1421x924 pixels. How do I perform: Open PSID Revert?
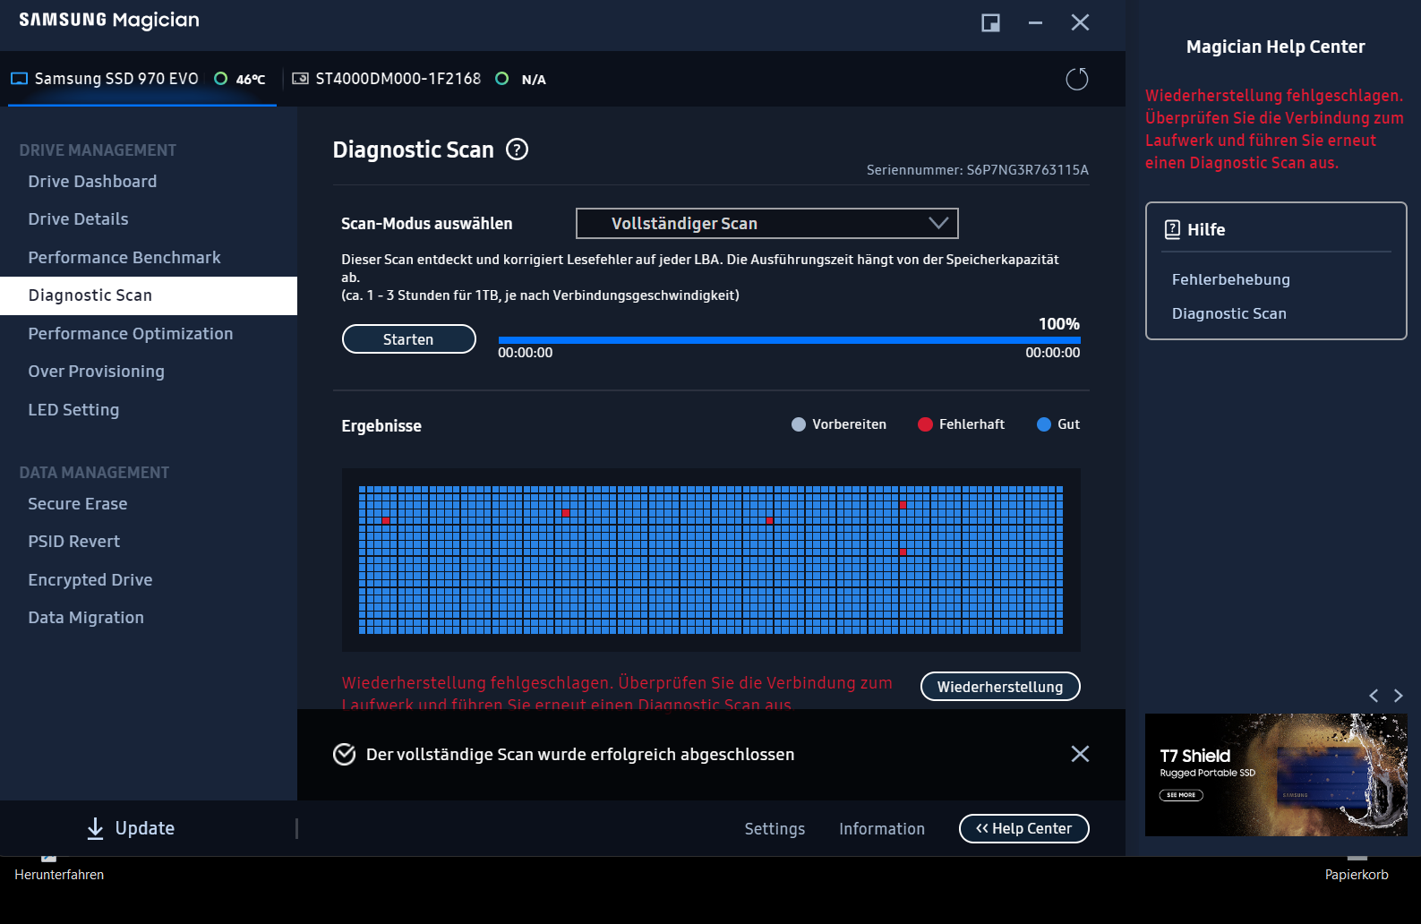[x=74, y=541]
